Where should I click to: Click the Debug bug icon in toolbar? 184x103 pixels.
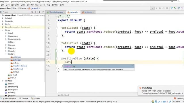(x=160, y=8)
